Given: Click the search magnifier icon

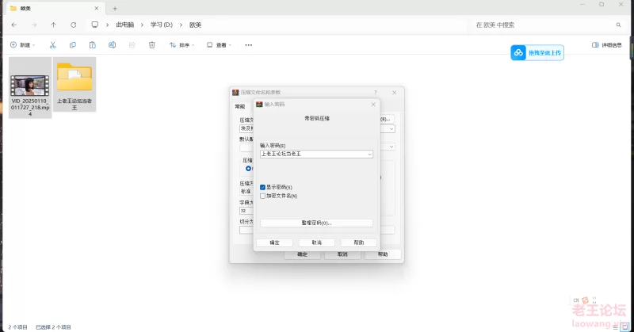Looking at the screenshot, I should coord(618,25).
